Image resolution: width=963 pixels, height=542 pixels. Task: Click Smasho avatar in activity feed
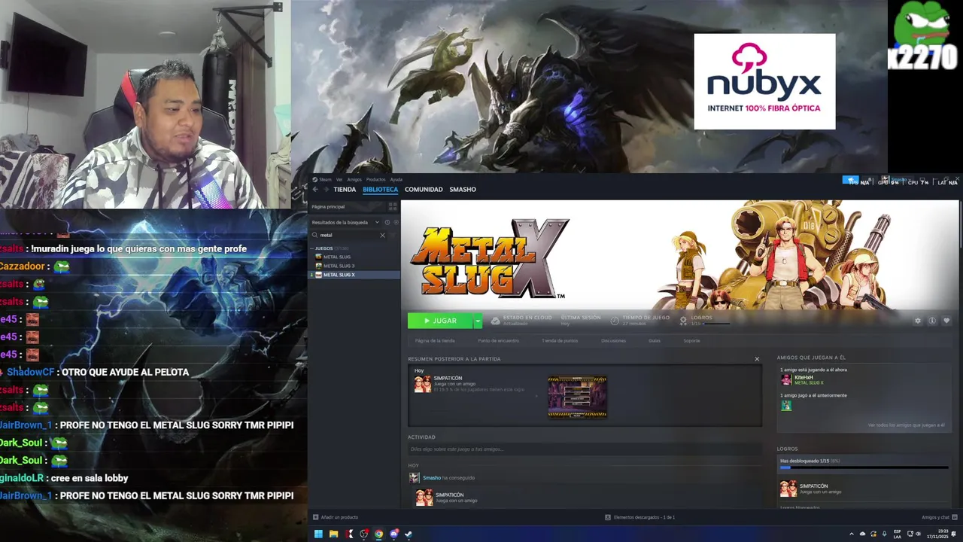pyautogui.click(x=414, y=478)
